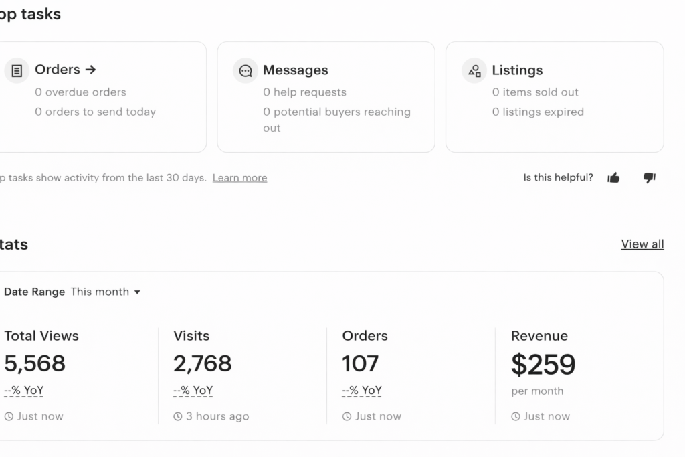This screenshot has width=685, height=457.
Task: Click clock icon under Visits stat
Action: (178, 416)
